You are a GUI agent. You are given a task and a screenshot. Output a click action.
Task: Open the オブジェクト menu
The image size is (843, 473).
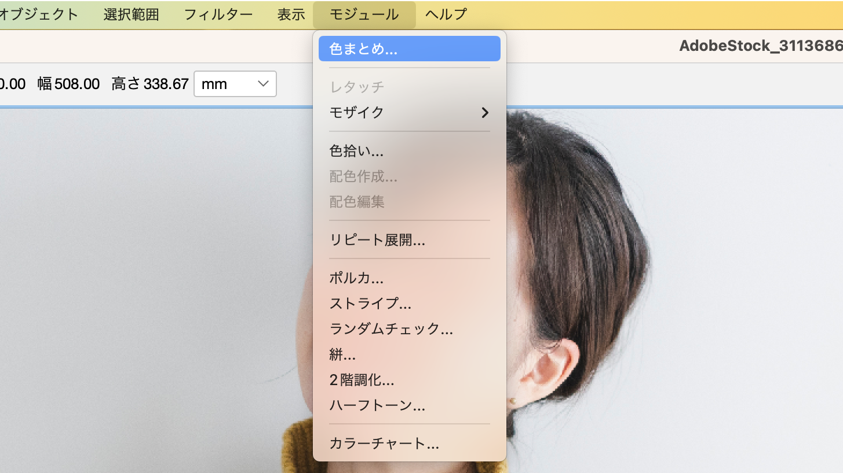click(39, 14)
